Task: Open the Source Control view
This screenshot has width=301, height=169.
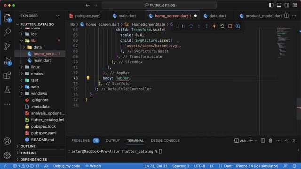Action: (x=7, y=46)
